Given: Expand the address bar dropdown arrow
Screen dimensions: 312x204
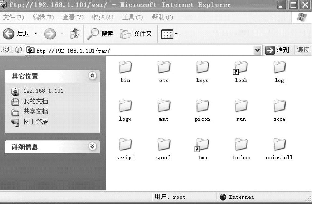Looking at the screenshot, I should 257,50.
